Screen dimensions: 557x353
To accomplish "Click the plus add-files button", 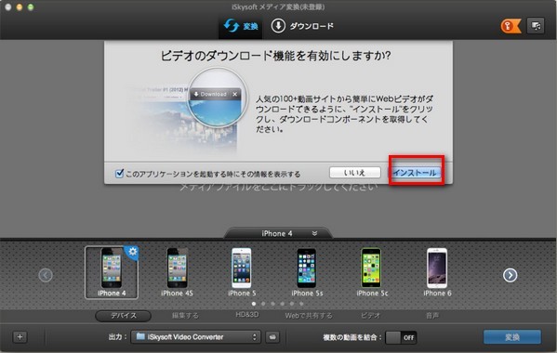I will tap(20, 336).
